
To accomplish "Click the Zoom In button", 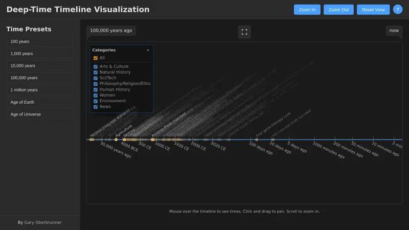I will click(307, 10).
